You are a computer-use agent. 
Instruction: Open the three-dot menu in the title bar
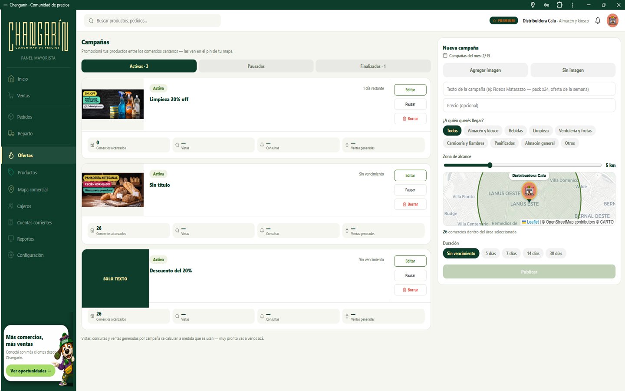[x=573, y=5]
